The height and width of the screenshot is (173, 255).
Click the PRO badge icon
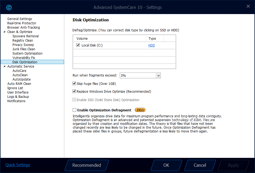point(140,110)
